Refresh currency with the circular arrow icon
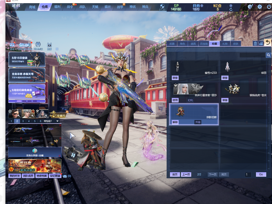The width and height of the screenshot is (272, 204). [231, 9]
